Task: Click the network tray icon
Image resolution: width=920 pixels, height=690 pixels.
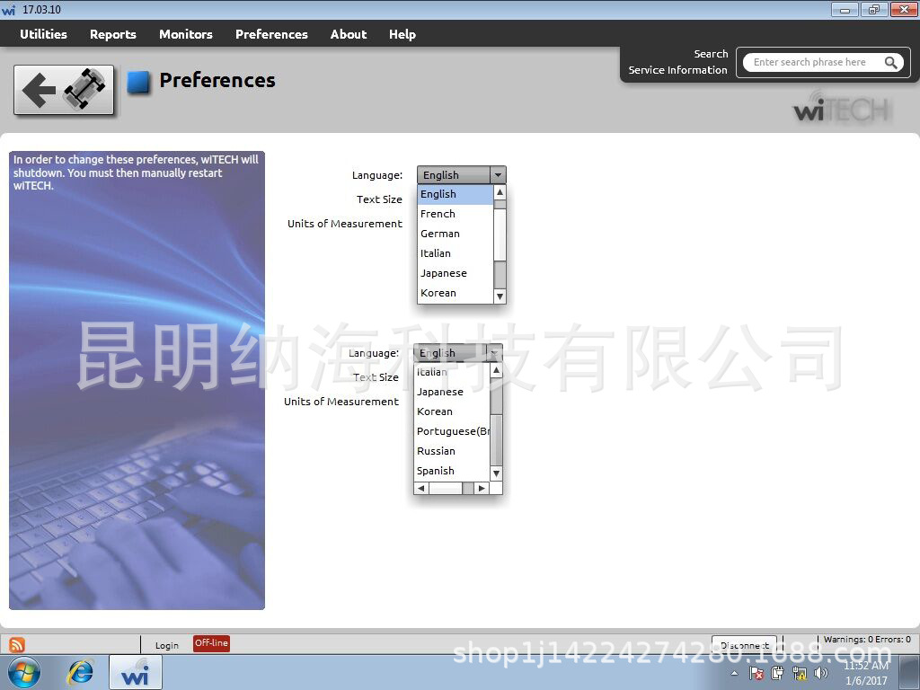Action: point(799,673)
